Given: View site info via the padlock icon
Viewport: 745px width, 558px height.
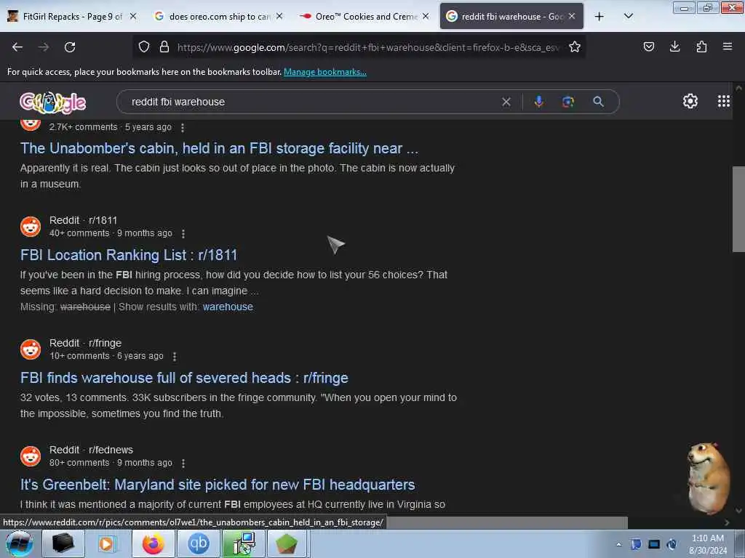Looking at the screenshot, I should [x=164, y=46].
